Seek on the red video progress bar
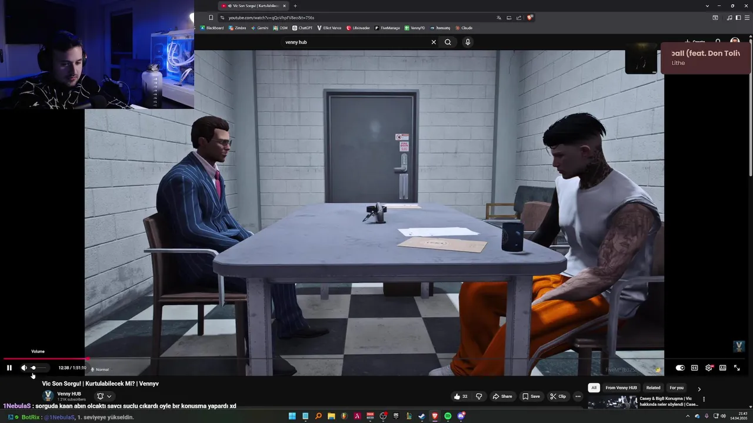 pyautogui.click(x=374, y=358)
